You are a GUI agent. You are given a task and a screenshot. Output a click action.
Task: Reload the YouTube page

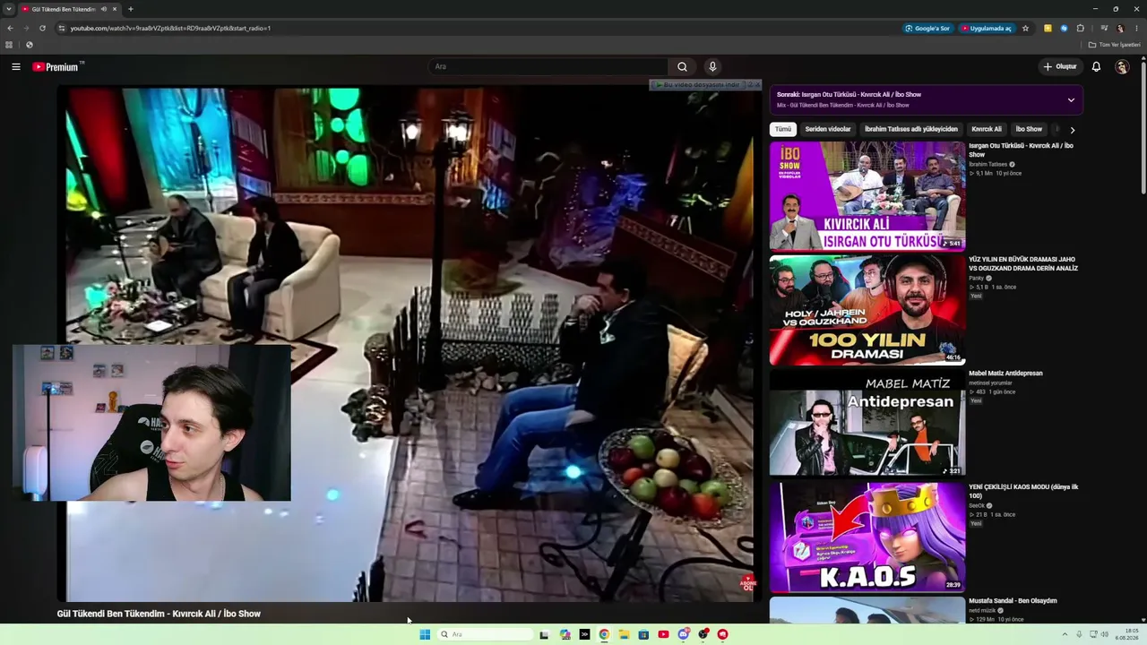click(42, 28)
